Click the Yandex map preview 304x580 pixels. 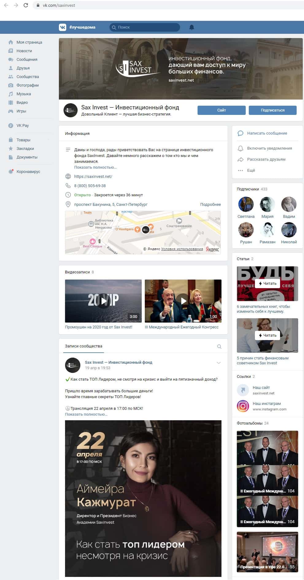143,233
